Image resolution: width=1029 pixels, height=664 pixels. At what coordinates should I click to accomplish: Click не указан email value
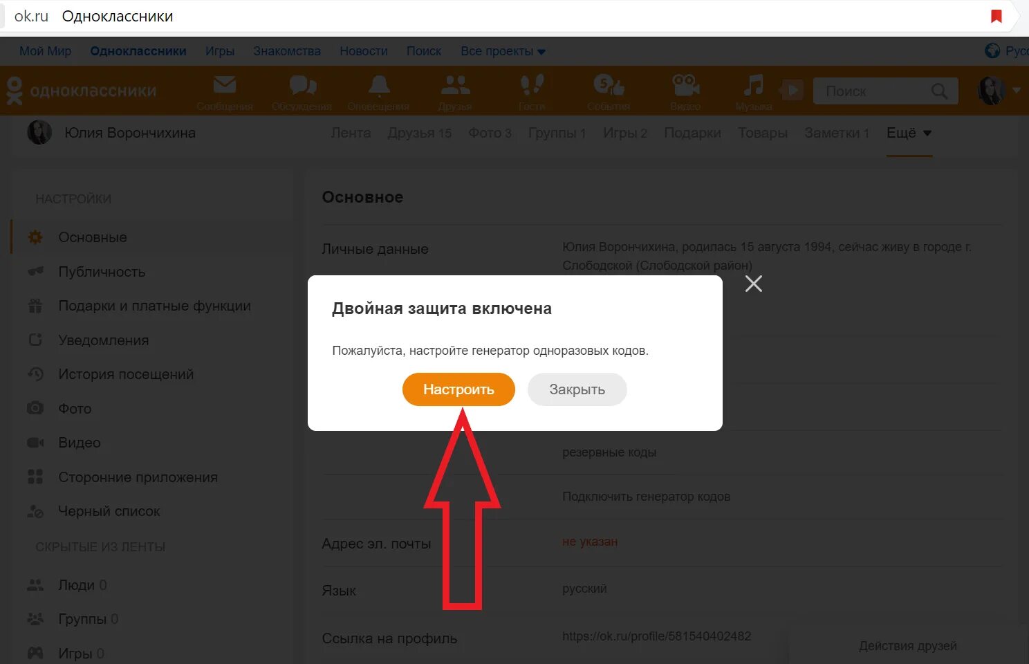coord(590,542)
